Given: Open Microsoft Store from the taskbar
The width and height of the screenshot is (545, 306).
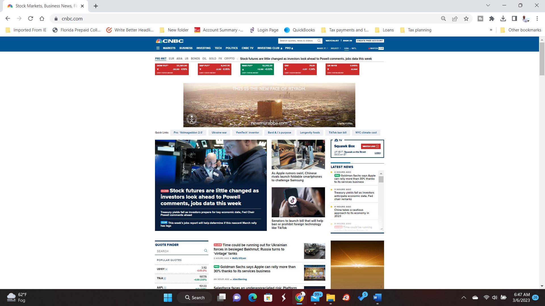Looking at the screenshot, I should tap(268, 297).
